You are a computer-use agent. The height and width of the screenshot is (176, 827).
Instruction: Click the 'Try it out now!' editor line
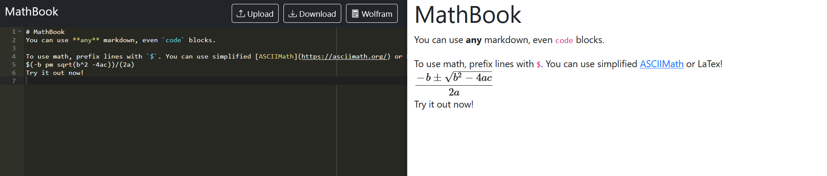click(x=55, y=73)
